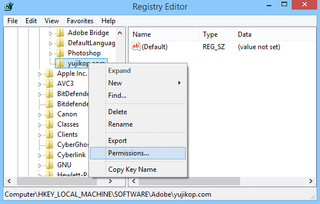Expand the Canon key
This screenshot has height=204, width=320.
tap(40, 115)
